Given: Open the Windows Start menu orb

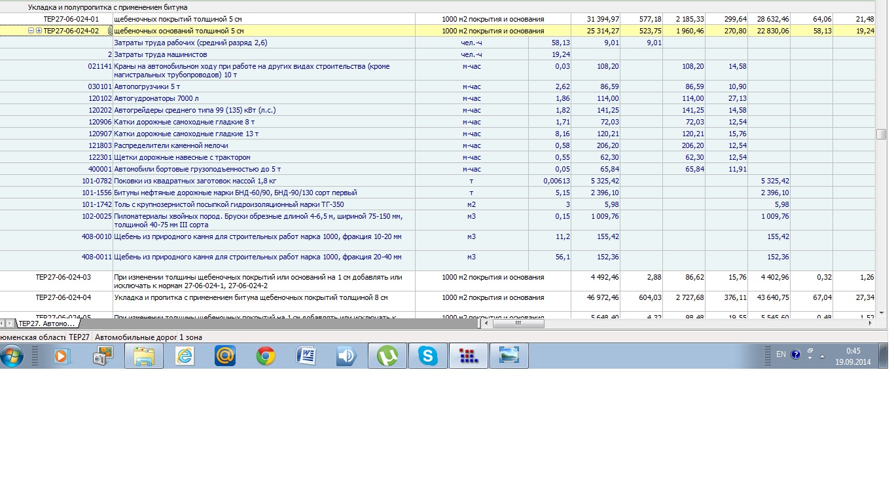Looking at the screenshot, I should pos(12,356).
